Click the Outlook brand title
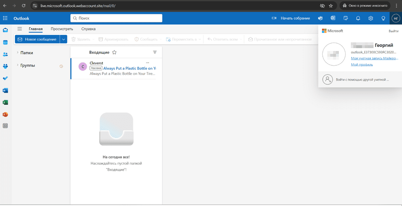 pos(21,19)
